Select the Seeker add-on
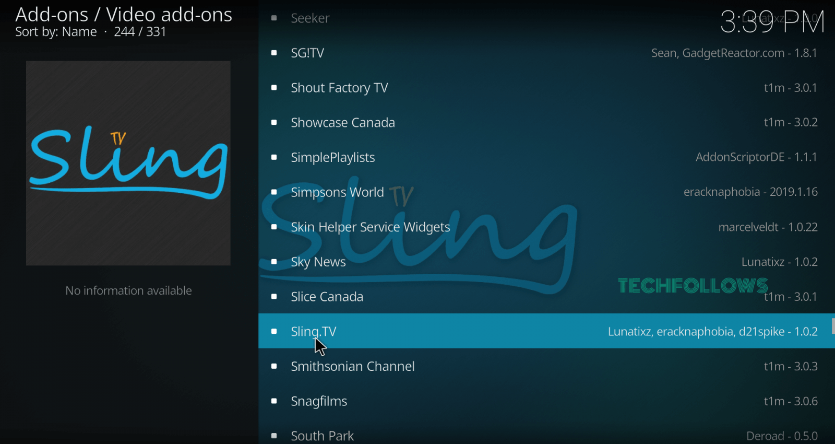 [545, 18]
